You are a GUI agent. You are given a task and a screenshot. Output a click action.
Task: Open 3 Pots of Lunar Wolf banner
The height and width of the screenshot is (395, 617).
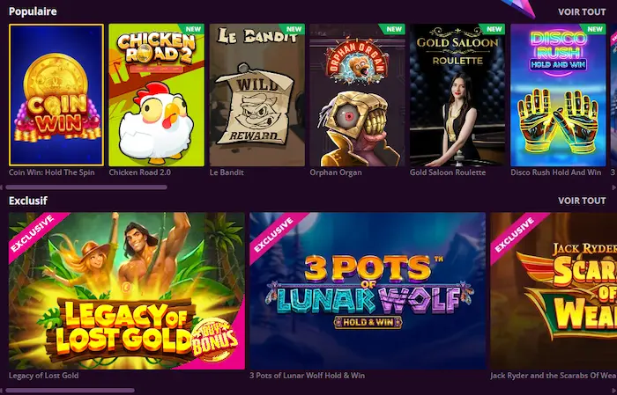[368, 290]
